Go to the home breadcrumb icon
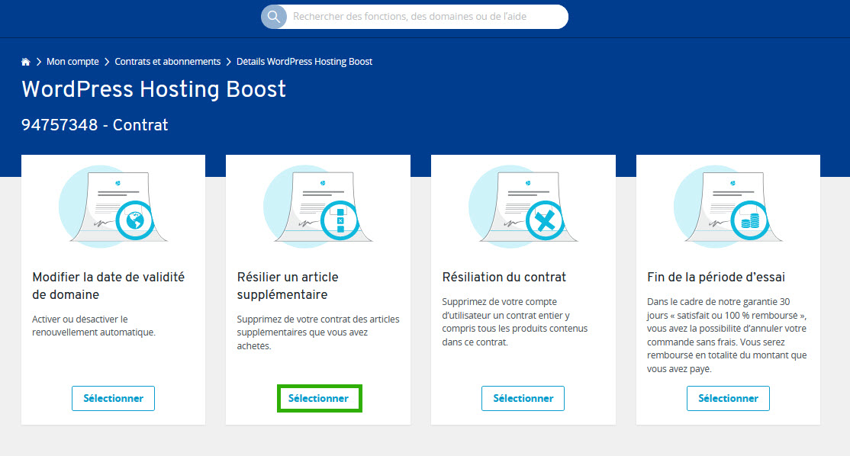Screen dimensions: 850x456 point(25,62)
